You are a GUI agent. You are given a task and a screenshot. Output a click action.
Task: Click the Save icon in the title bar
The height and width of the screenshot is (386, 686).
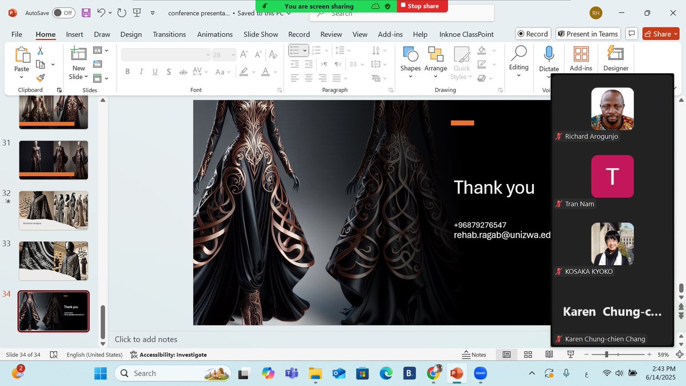[86, 13]
